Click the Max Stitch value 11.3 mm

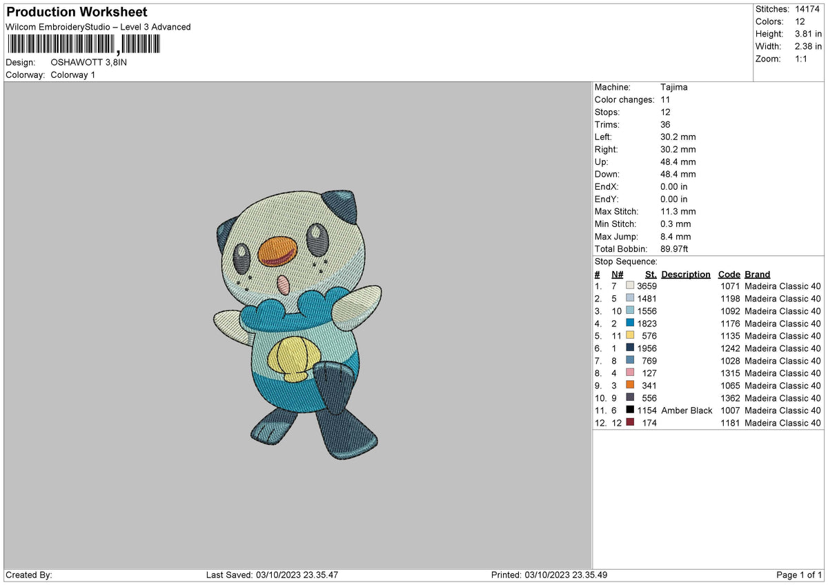point(678,211)
